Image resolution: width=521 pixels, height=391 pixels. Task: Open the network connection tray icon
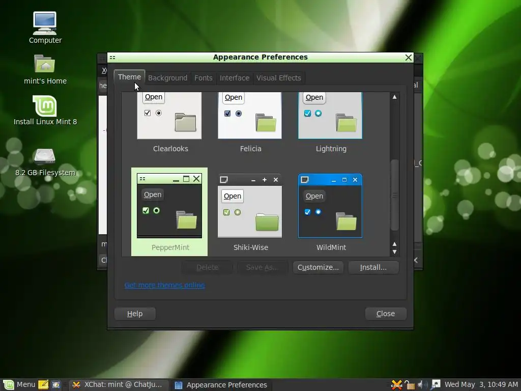click(435, 385)
